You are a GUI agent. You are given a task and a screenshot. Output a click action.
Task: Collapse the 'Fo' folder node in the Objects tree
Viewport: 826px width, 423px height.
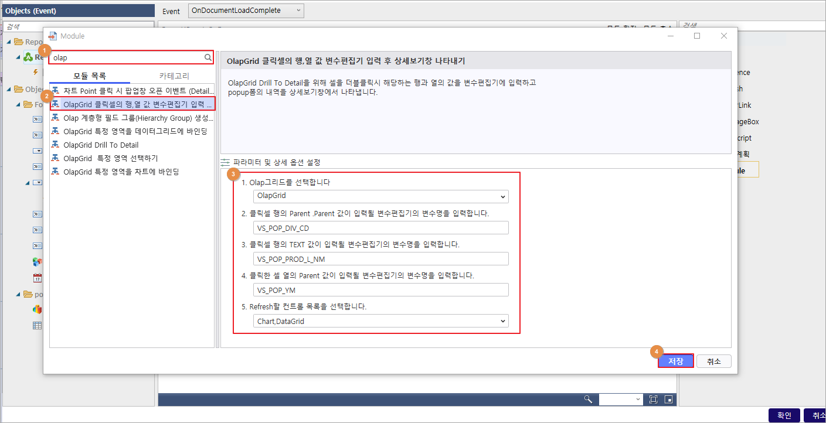pos(18,104)
